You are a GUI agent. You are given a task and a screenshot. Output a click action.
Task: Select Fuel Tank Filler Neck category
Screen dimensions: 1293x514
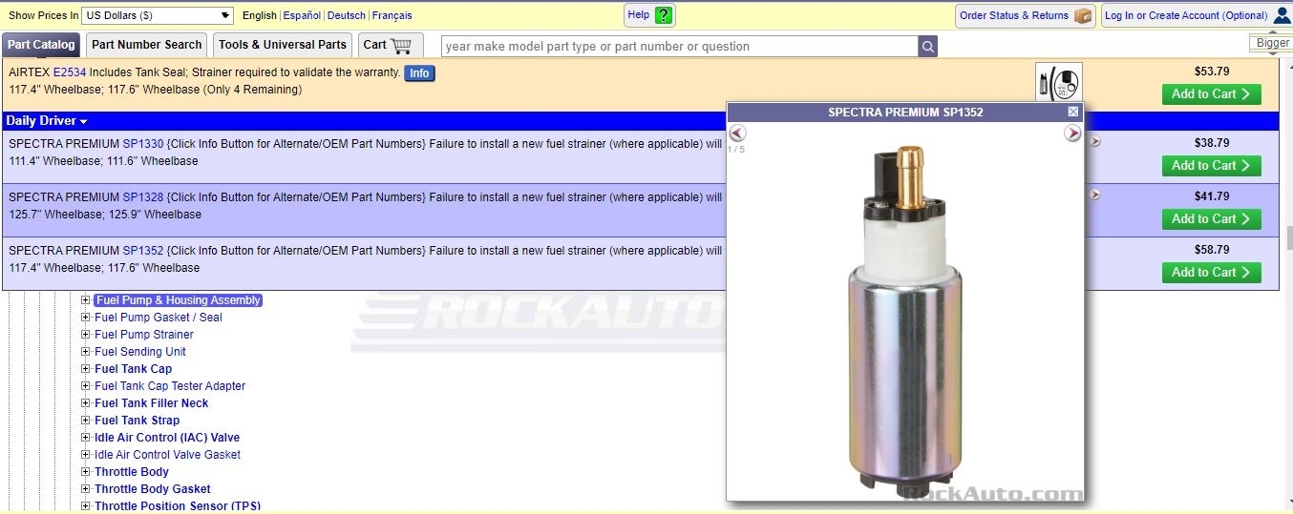coord(152,403)
